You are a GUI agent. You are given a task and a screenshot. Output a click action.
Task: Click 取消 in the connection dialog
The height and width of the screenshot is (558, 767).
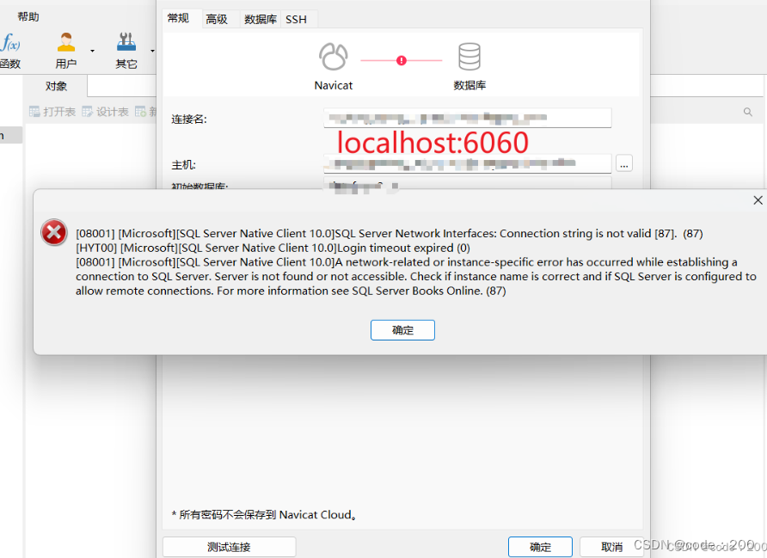click(611, 547)
